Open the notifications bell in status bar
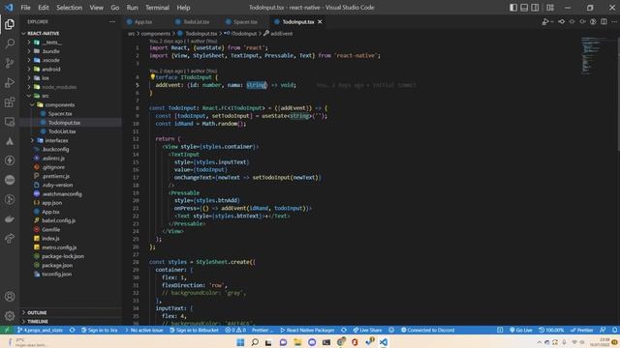The image size is (620, 348). pos(615,330)
